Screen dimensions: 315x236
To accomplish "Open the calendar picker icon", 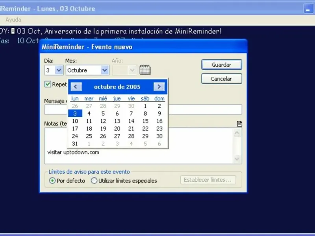I will point(145,70).
